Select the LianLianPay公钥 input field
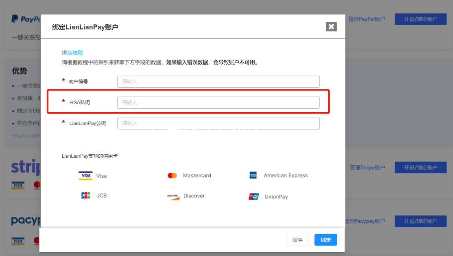Image resolution: width=453 pixels, height=256 pixels. click(218, 123)
